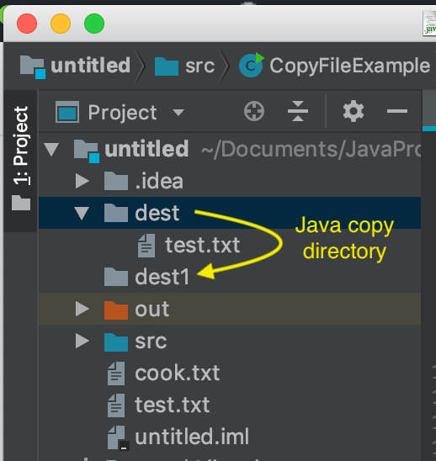Viewport: 436px width, 461px height.
Task: Click the root test.txt file icon above untitled.iml
Action: pyautogui.click(x=116, y=405)
